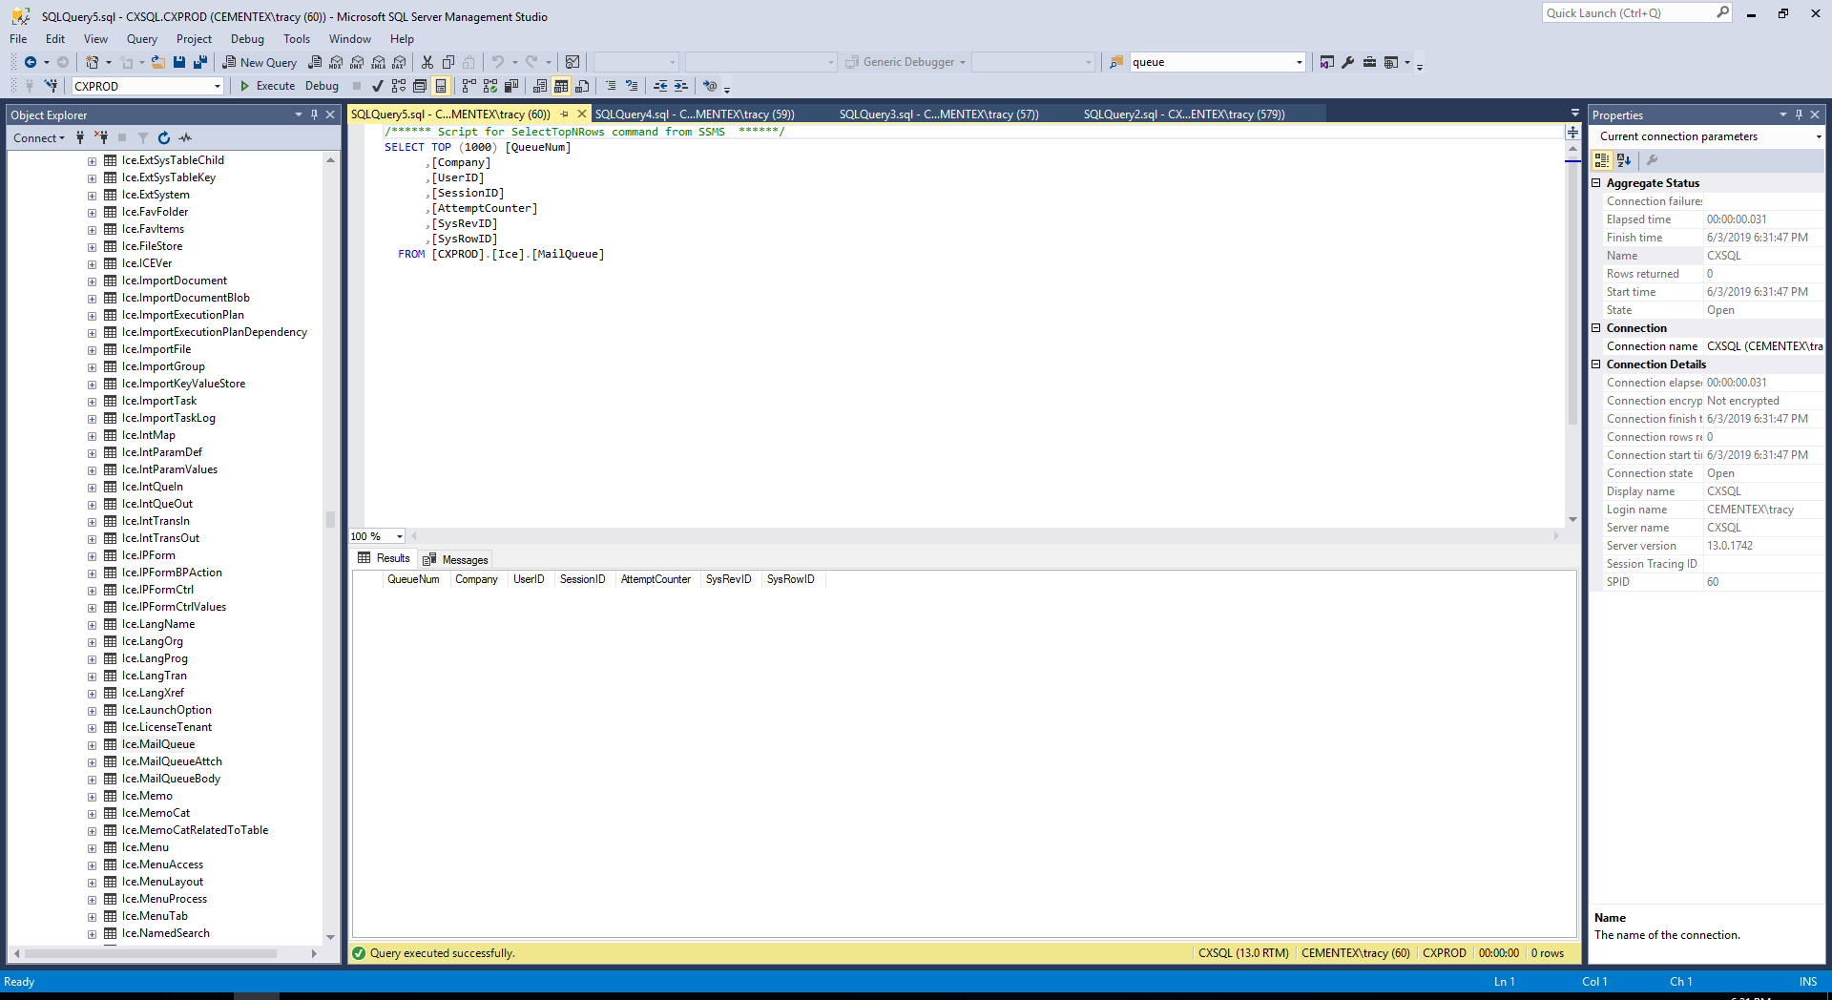Toggle Categorized view in Properties
This screenshot has height=1000, width=1832.
click(1602, 160)
